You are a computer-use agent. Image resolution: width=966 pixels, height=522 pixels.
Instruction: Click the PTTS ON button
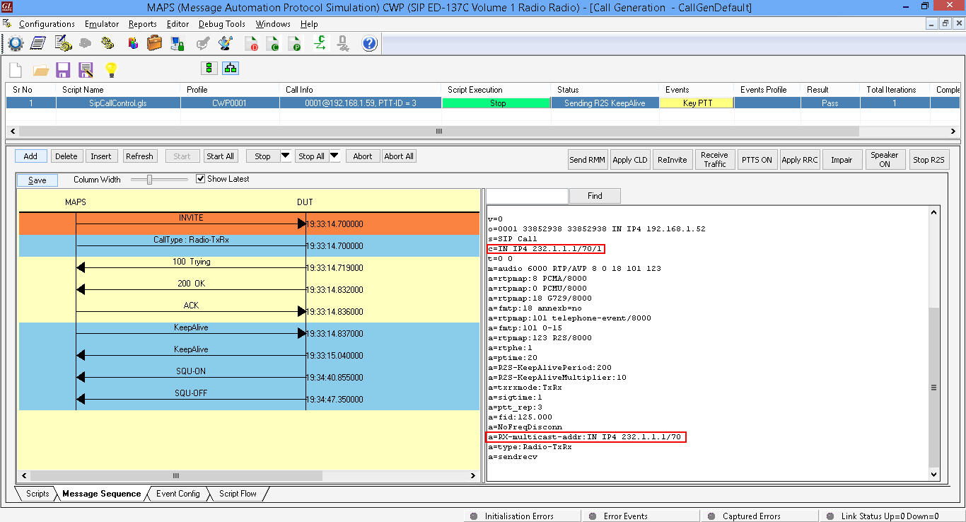tap(757, 160)
